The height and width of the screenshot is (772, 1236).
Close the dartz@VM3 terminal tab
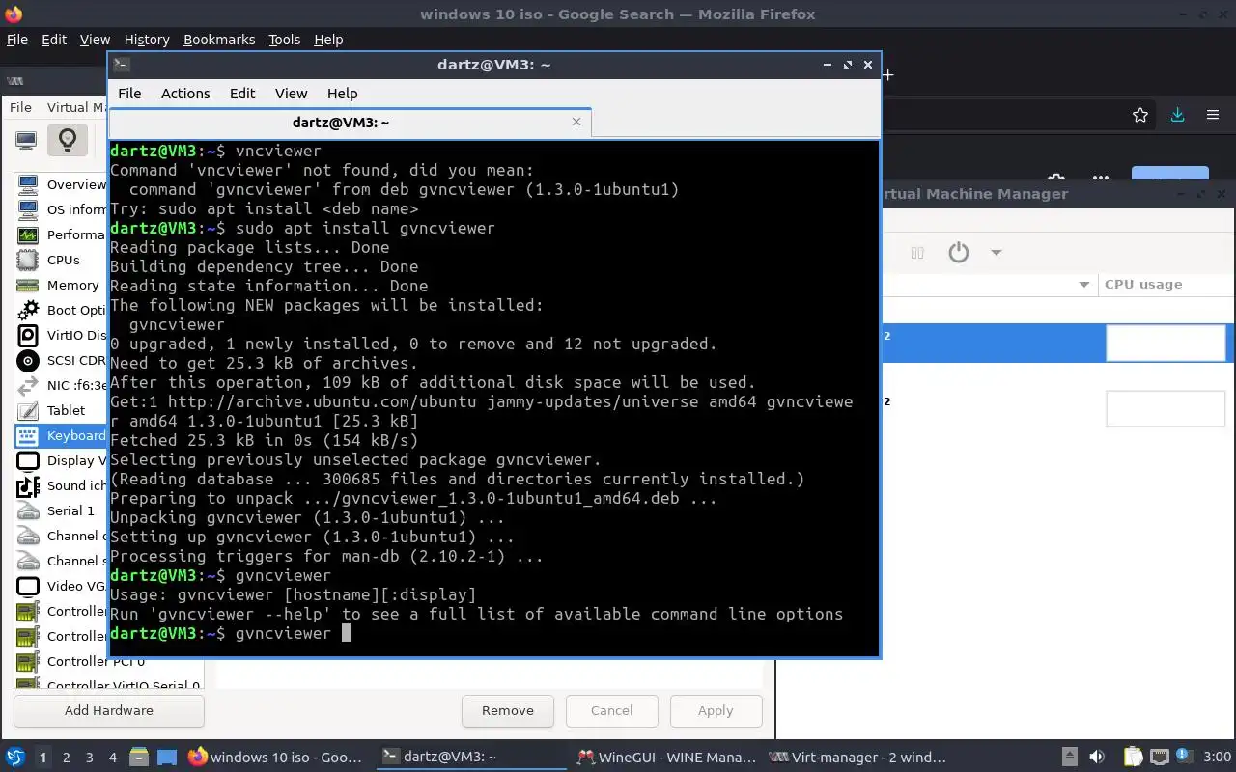tap(576, 122)
